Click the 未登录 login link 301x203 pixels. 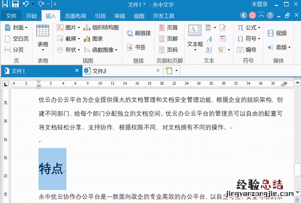[x=259, y=5]
